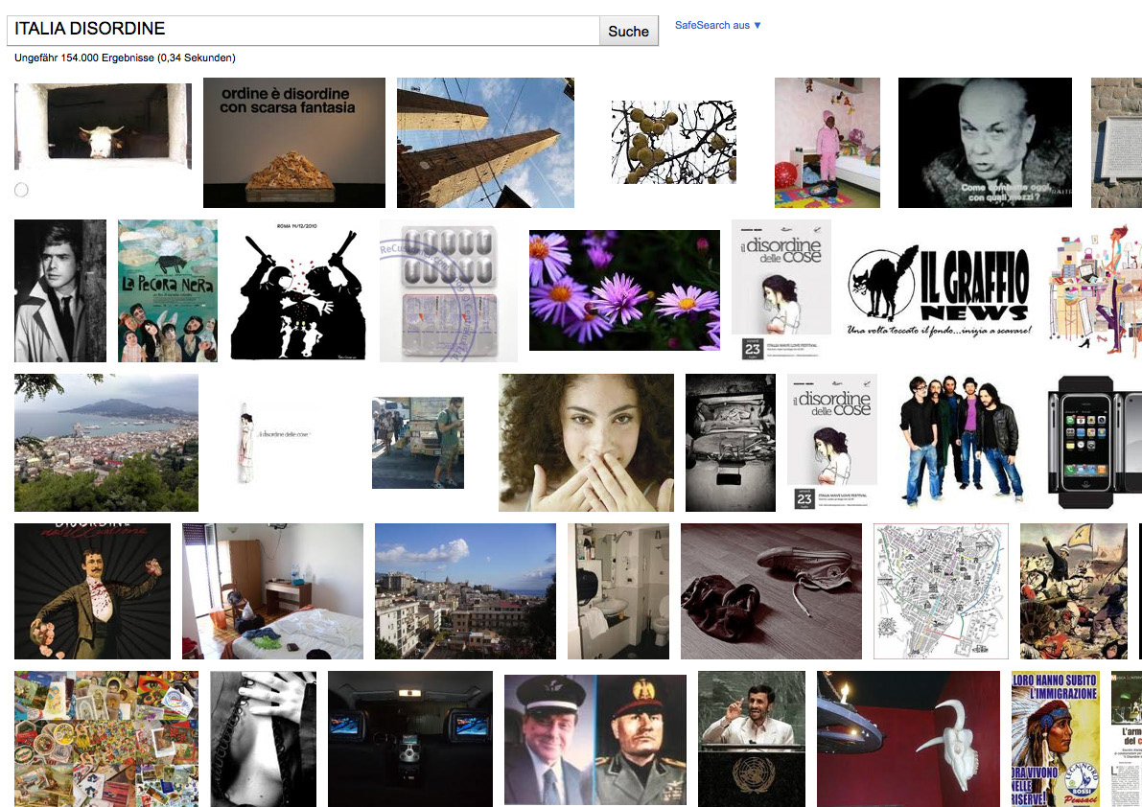This screenshot has width=1142, height=807.
Task: Open the cluttered desk illustration thumbnail
Action: click(x=1094, y=289)
